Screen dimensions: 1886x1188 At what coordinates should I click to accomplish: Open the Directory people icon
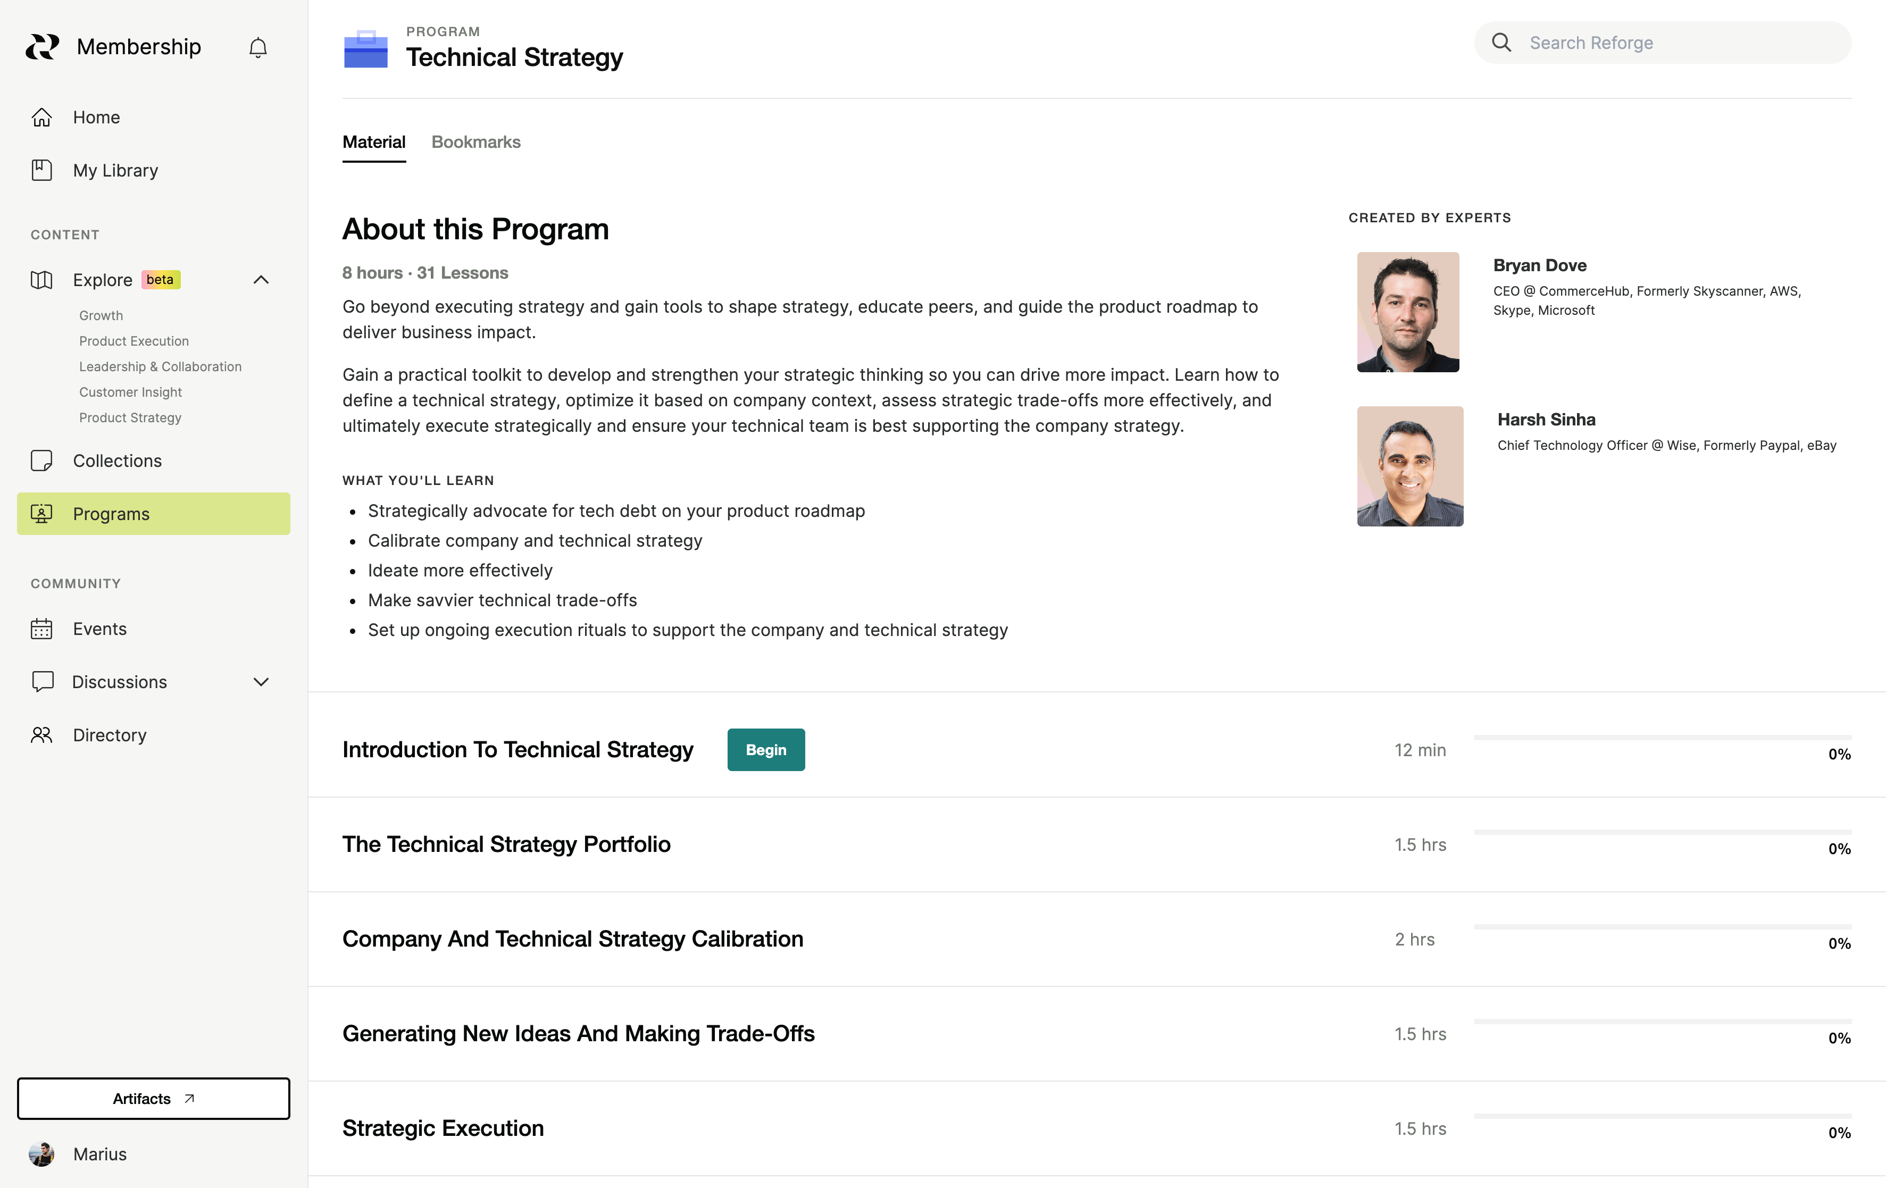pyautogui.click(x=41, y=734)
